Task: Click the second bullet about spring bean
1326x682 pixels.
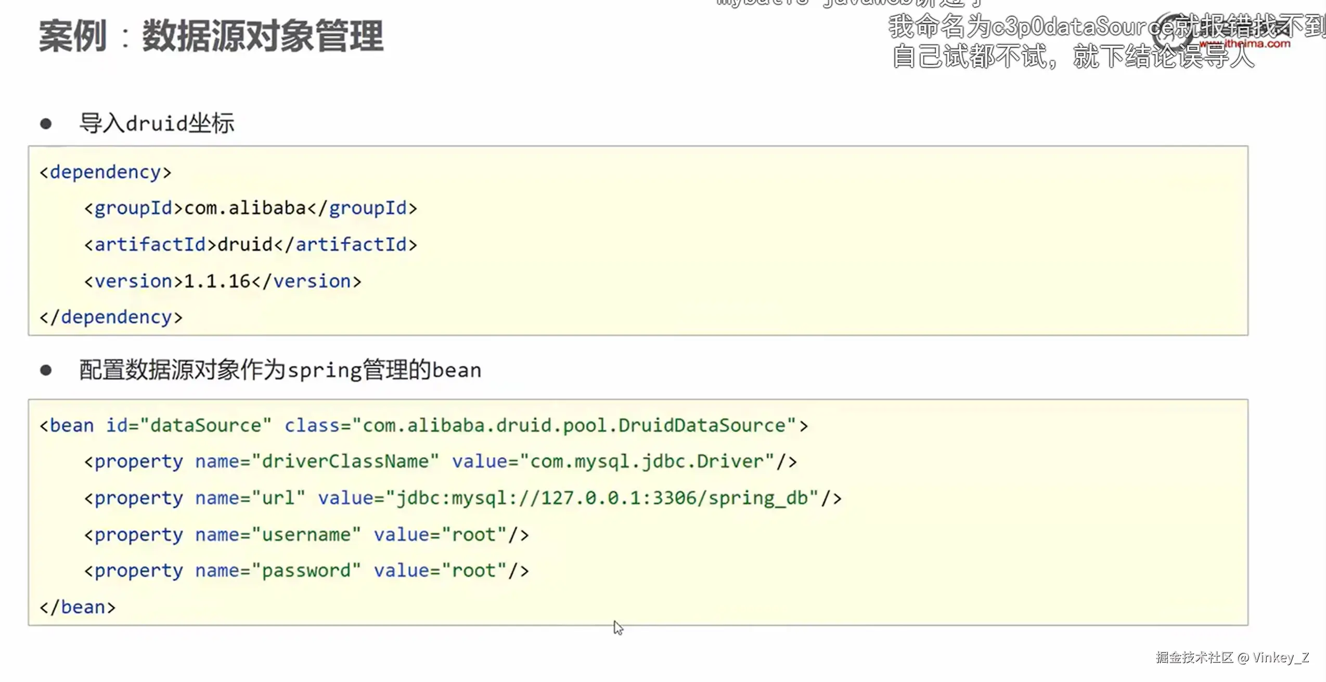Action: (x=280, y=370)
